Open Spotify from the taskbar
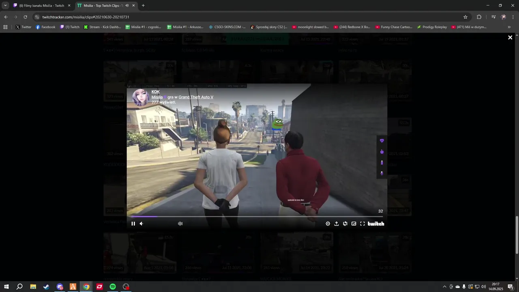519x292 pixels. click(x=113, y=287)
